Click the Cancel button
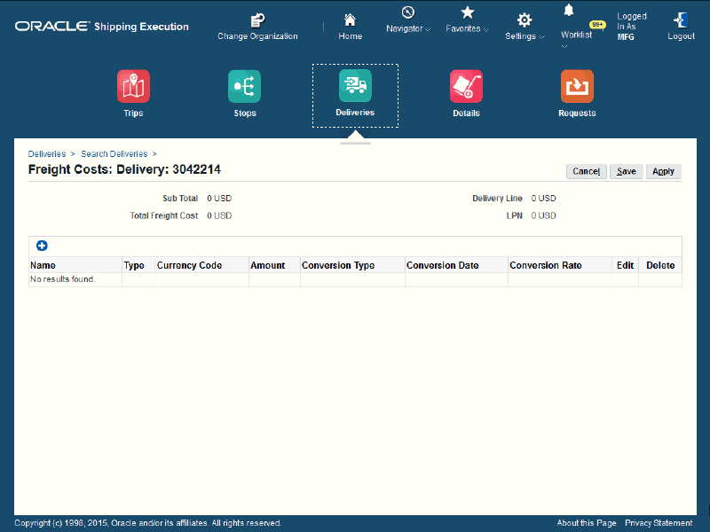The height and width of the screenshot is (532, 710). coord(587,171)
